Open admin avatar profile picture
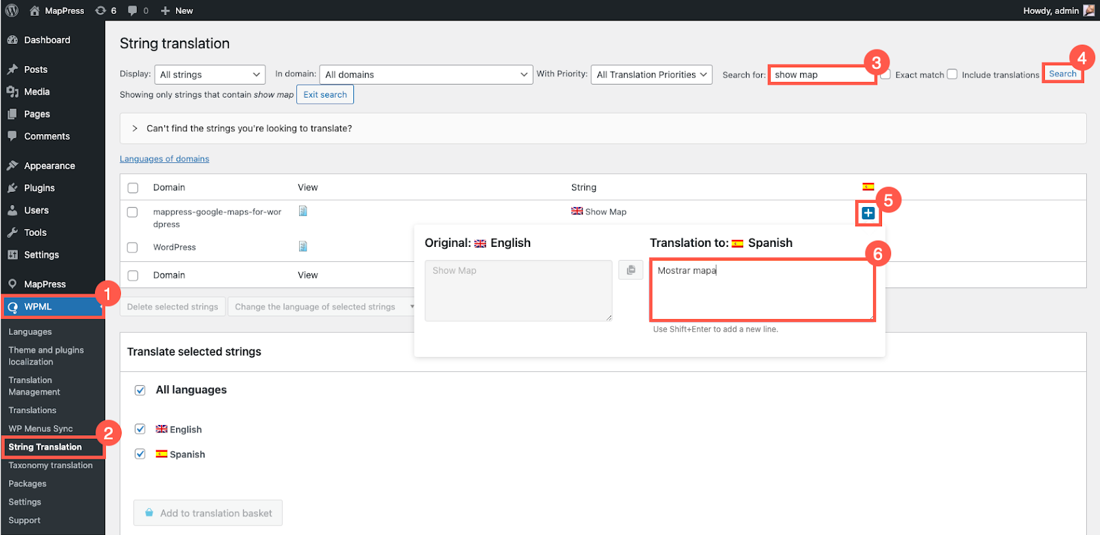The width and height of the screenshot is (1100, 535). pos(1089,10)
